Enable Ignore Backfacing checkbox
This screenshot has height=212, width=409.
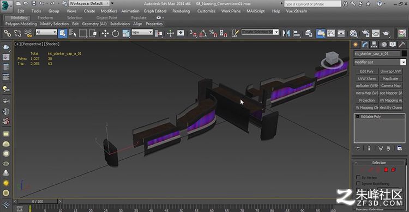click(x=358, y=184)
